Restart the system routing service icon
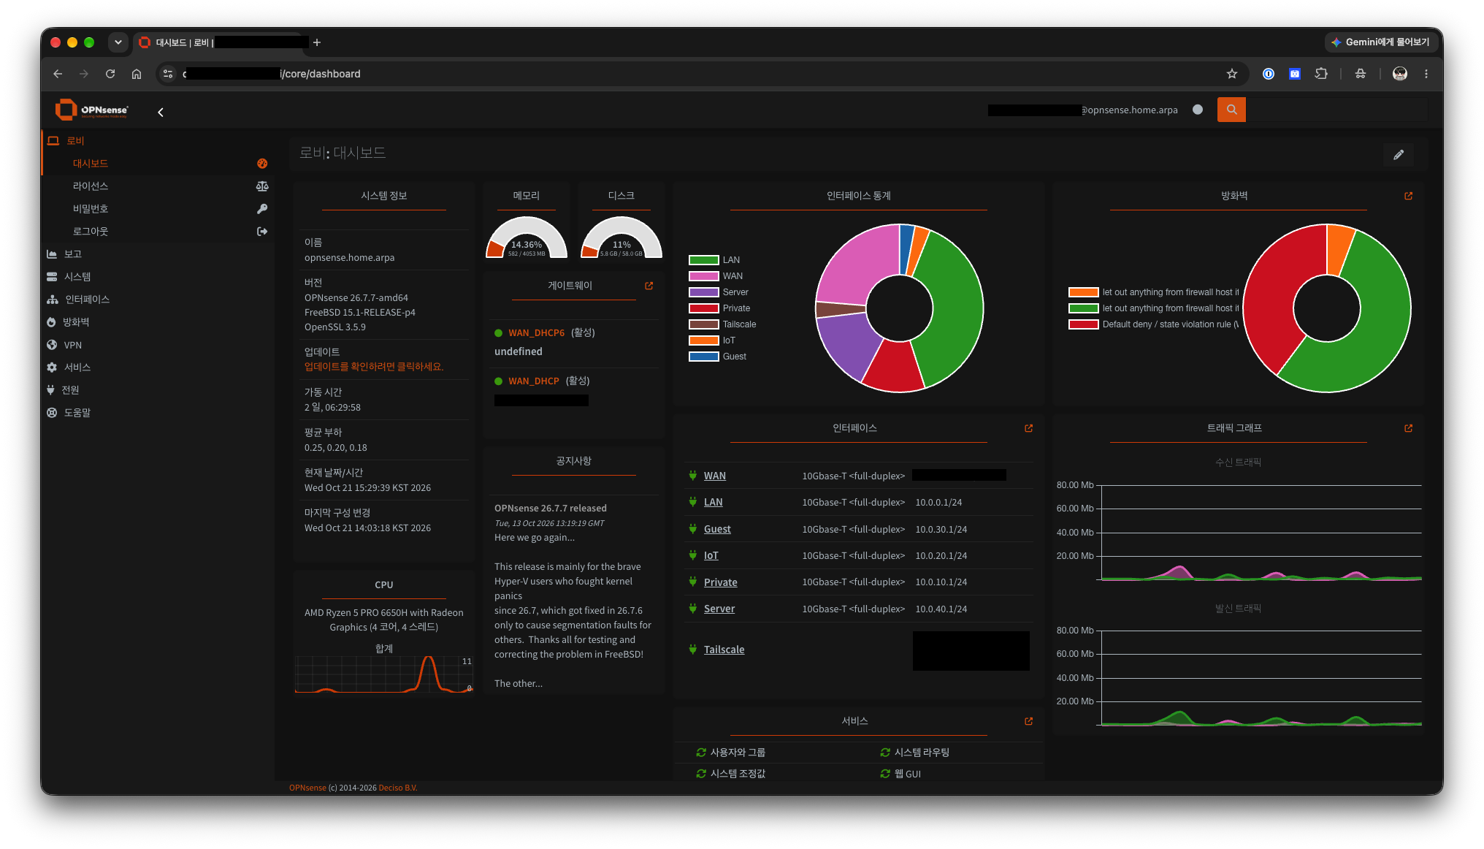This screenshot has height=849, width=1484. click(885, 752)
